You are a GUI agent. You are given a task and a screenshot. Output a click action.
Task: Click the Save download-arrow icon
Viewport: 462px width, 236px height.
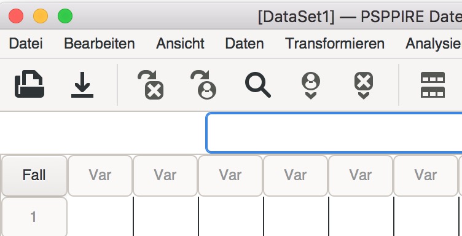click(82, 85)
